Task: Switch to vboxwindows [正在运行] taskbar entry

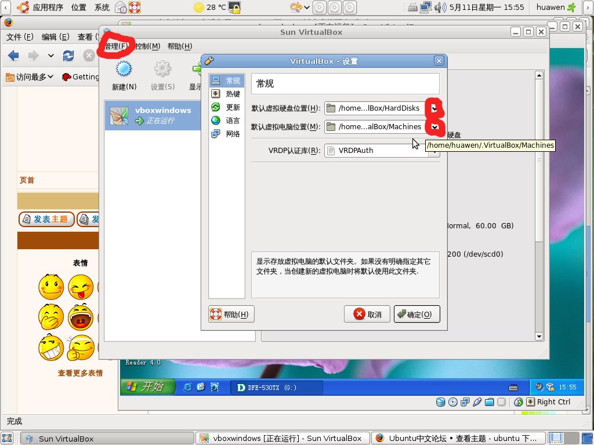Action: coord(282,438)
